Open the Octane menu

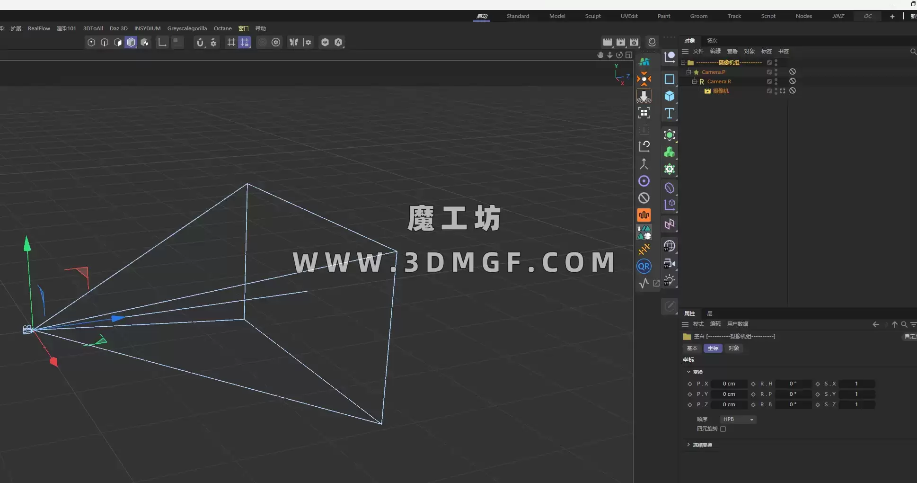tap(222, 28)
